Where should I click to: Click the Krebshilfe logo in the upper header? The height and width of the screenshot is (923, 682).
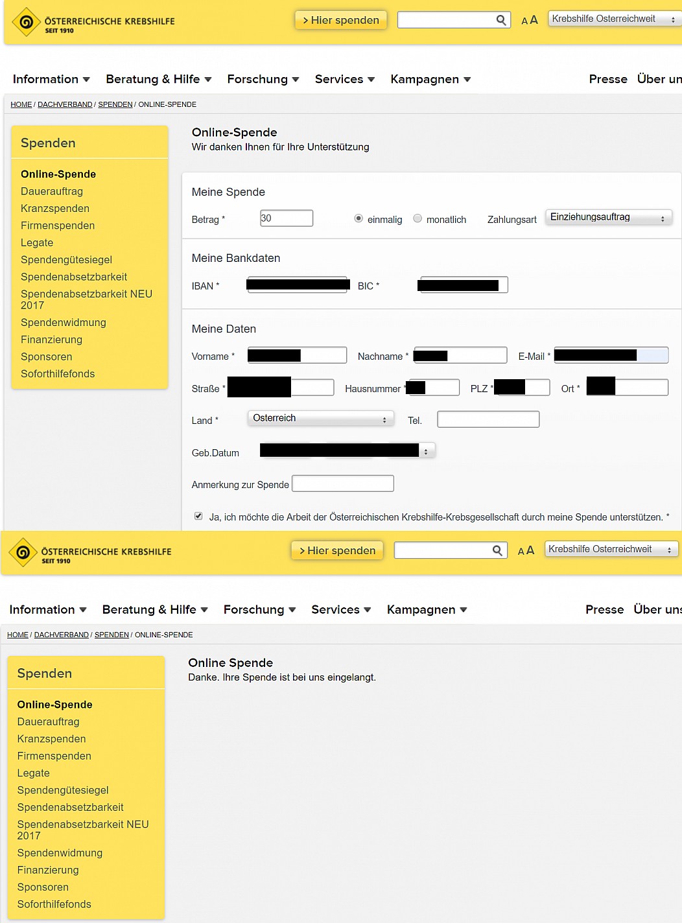coord(94,22)
